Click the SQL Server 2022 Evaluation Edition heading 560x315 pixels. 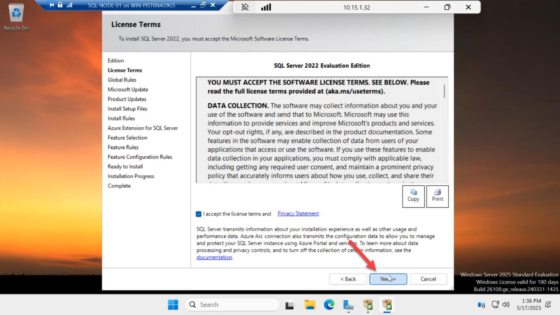(322, 65)
